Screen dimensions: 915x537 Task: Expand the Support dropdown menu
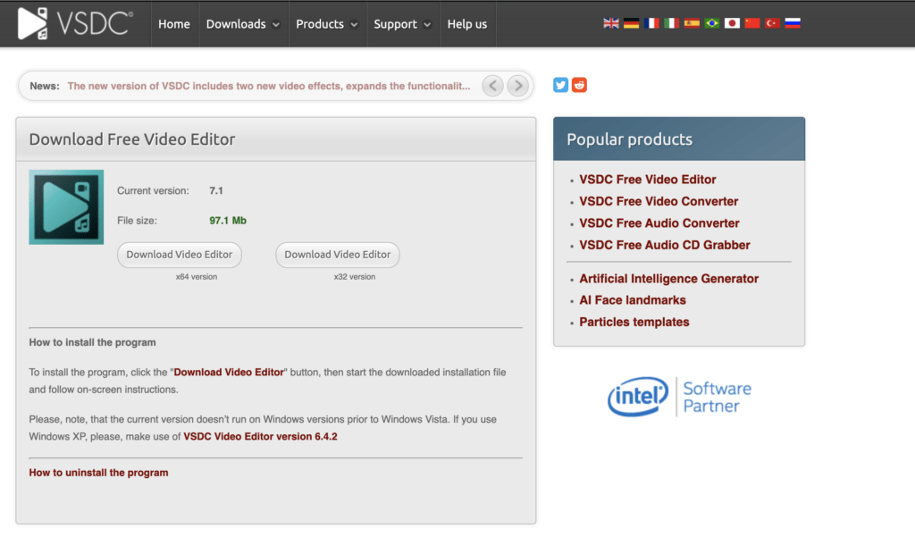click(403, 24)
